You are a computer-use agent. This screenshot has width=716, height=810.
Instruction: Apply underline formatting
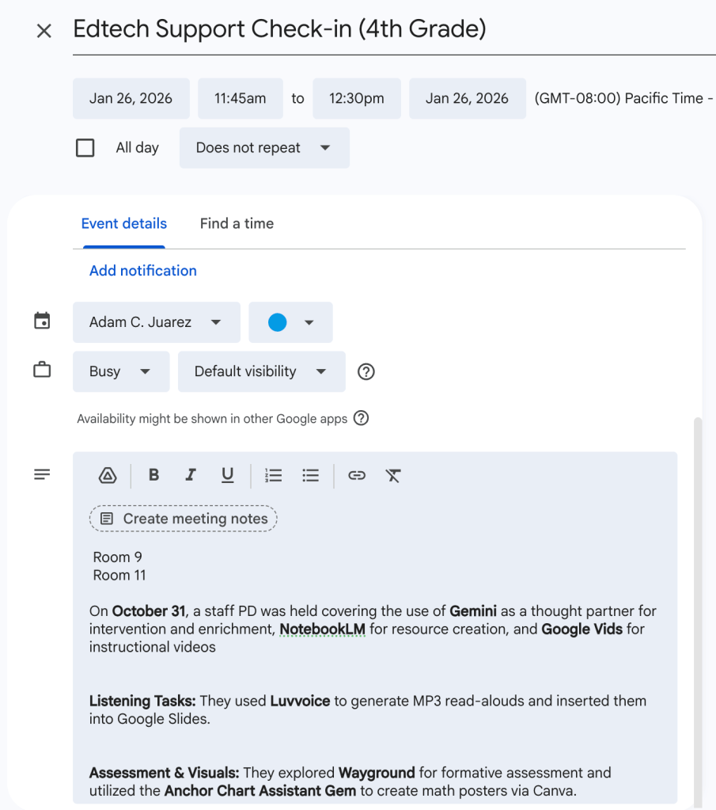[228, 475]
